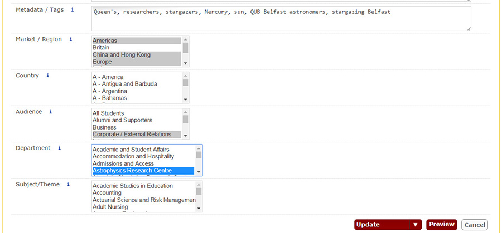Click Subject/Theme list scroll up arrow

(199, 185)
